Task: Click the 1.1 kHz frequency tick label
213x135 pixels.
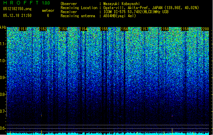Action: coord(3,44)
